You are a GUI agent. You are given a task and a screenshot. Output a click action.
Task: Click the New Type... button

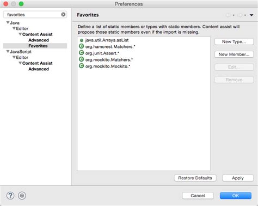pos(234,41)
